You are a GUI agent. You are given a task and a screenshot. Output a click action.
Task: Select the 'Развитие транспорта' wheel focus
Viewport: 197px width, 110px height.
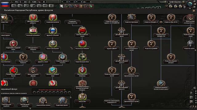pyautogui.click(x=131, y=17)
